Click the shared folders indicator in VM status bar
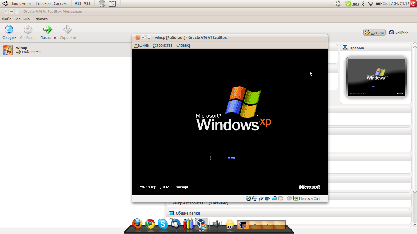The width and height of the screenshot is (417, 234). click(x=274, y=198)
